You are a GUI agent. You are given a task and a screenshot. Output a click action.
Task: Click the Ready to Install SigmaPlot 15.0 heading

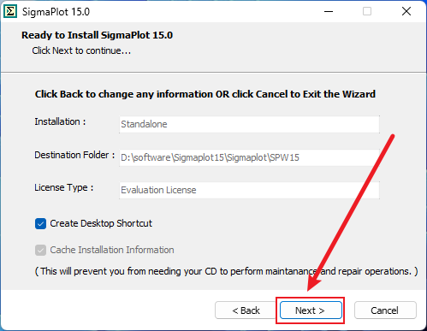pos(98,35)
